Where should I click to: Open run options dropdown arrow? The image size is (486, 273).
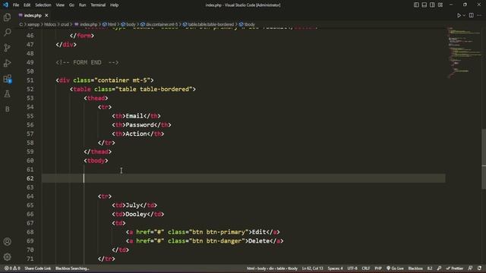(464, 15)
